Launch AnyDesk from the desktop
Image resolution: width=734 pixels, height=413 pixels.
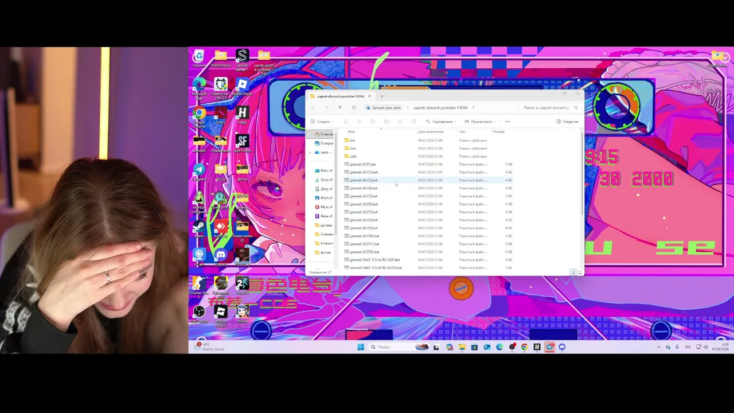[221, 228]
